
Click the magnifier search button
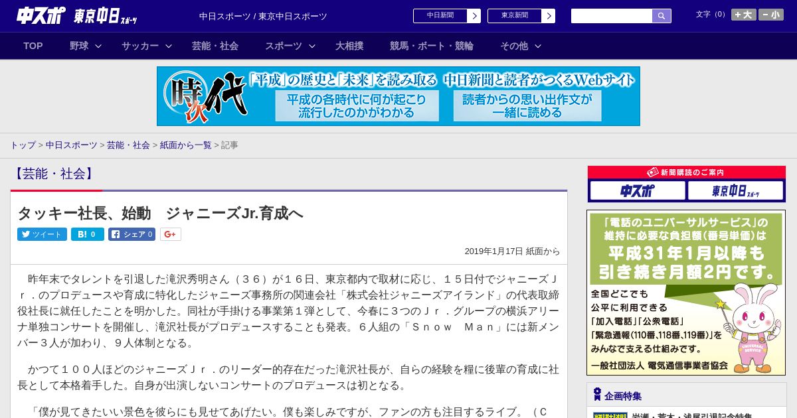point(662,16)
